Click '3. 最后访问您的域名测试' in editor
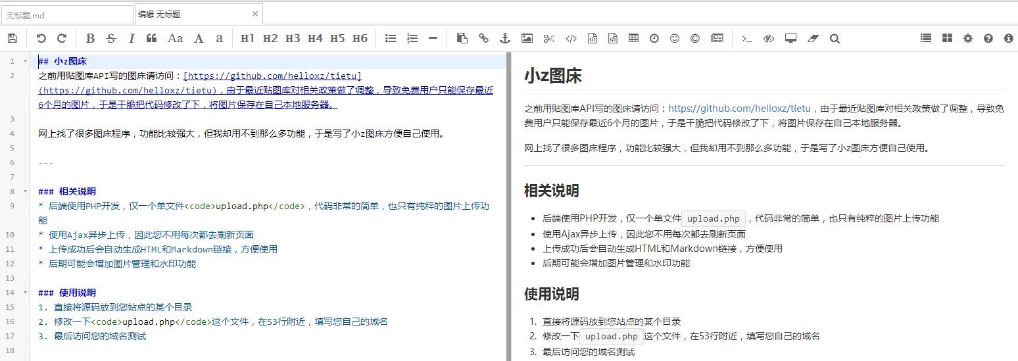 [x=92, y=337]
